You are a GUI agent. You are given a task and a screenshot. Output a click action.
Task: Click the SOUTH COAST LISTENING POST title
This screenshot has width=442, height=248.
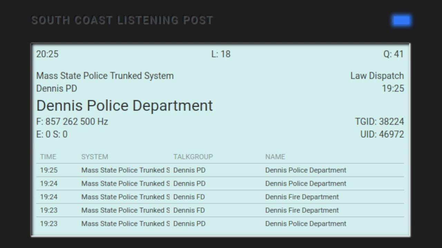122,20
